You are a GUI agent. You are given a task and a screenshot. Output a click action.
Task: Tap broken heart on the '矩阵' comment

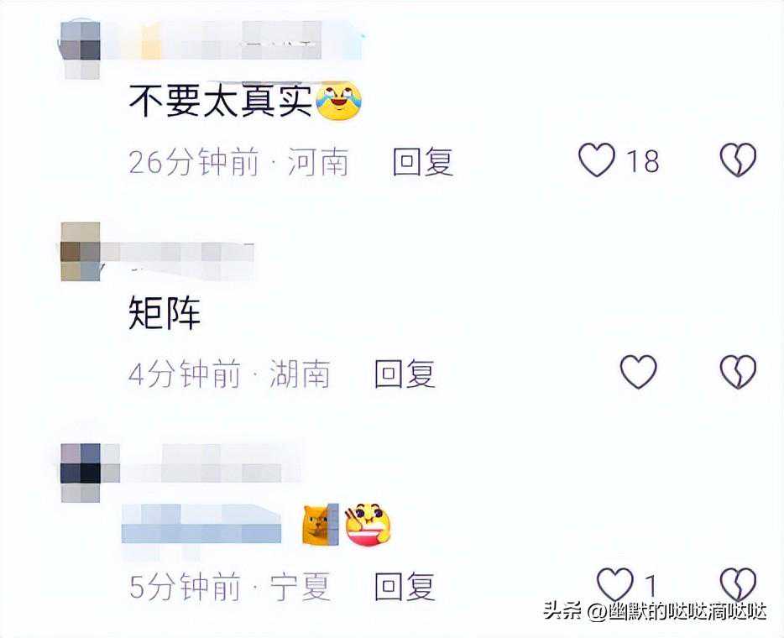(x=738, y=372)
